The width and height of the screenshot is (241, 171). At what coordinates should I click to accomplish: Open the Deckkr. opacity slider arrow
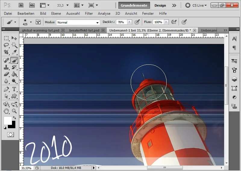[x=130, y=22]
